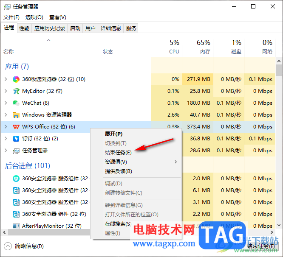This screenshot has width=283, height=257.
Task: Click the AfterPlayMonitor process icon
Action: [16, 226]
